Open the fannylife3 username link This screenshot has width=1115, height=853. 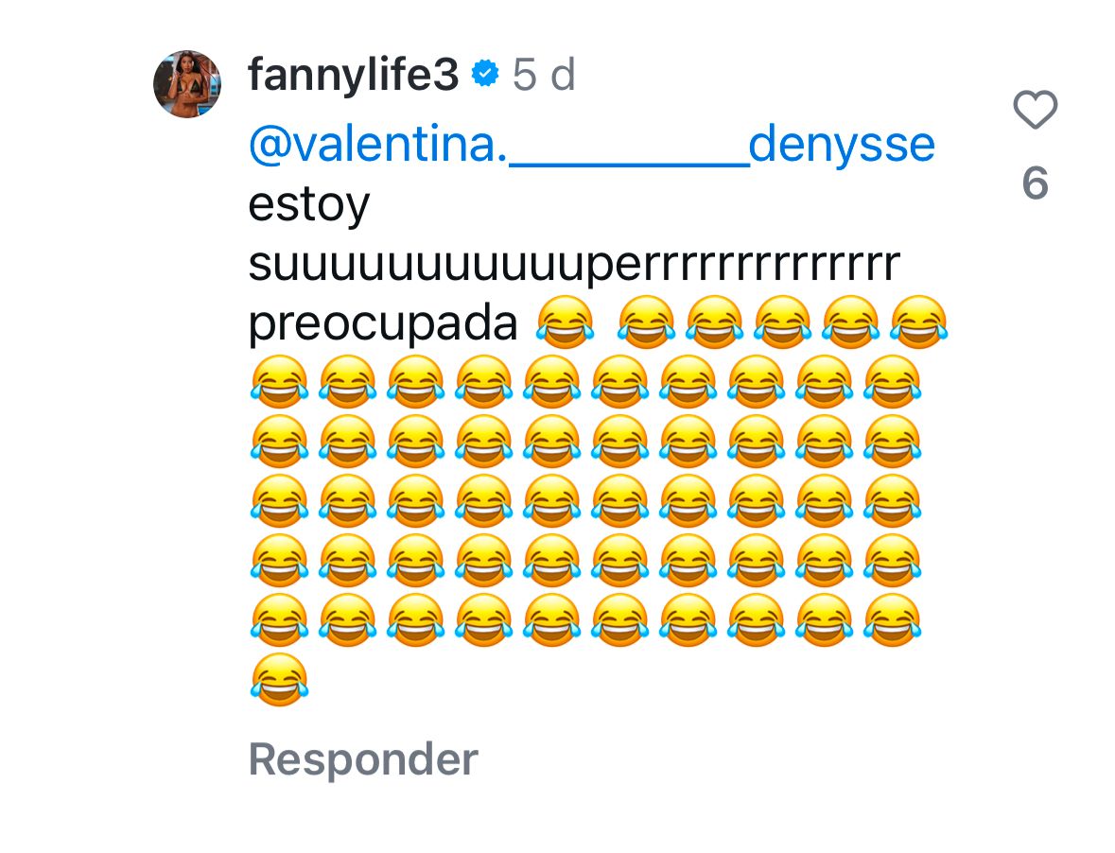tap(353, 75)
